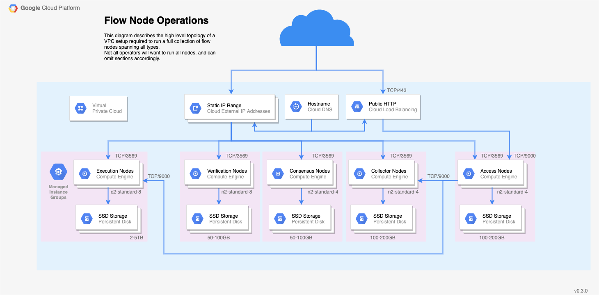The width and height of the screenshot is (599, 295).
Task: Select the Virtual Private Cloud card
Action: [x=98, y=108]
